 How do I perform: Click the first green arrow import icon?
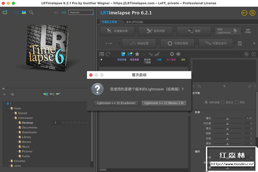[46, 94]
